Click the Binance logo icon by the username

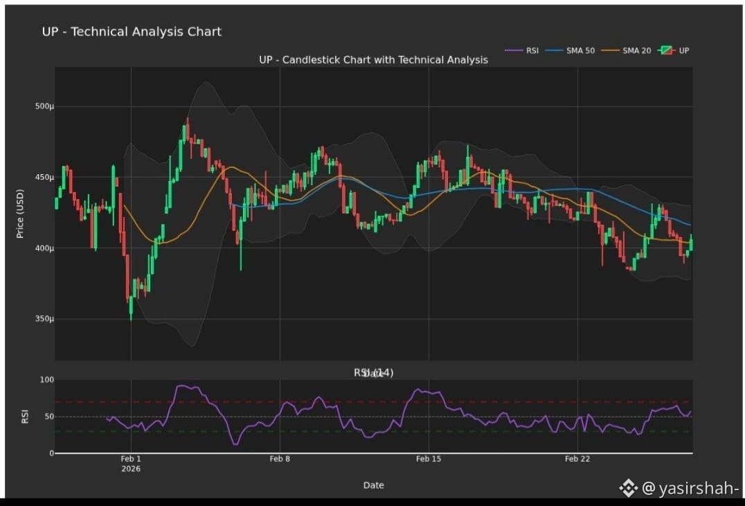pyautogui.click(x=628, y=488)
